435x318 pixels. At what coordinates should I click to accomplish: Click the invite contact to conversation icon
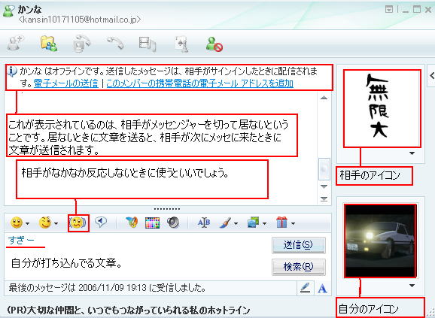16,43
